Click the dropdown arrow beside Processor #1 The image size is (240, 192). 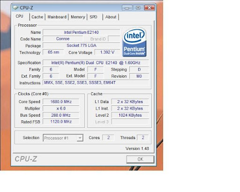point(80,138)
